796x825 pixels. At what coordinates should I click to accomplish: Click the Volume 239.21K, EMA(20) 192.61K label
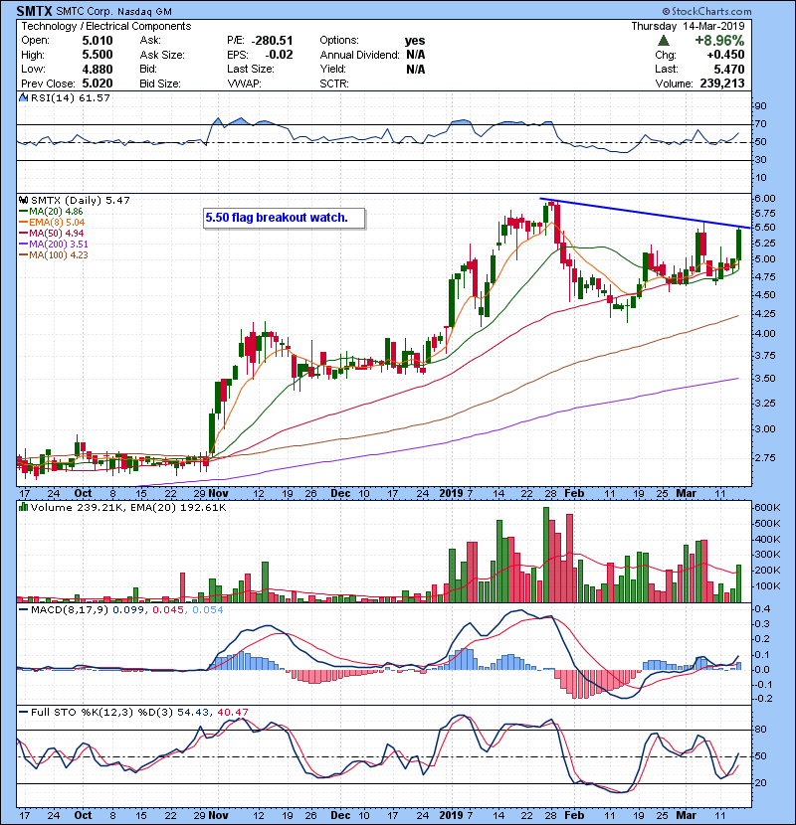point(128,507)
